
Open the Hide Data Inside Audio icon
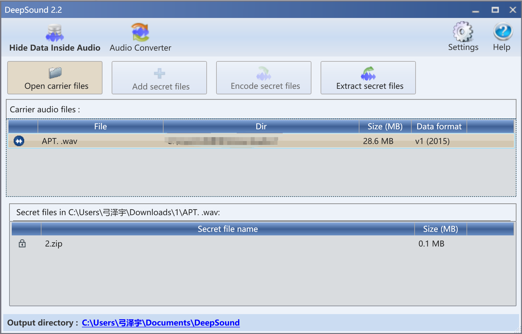[55, 33]
